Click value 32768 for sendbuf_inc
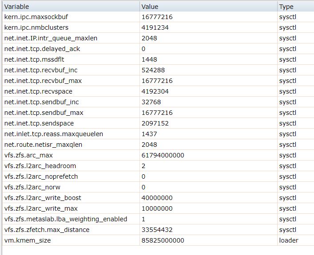Viewport: 314px width, 255px height. [151, 102]
